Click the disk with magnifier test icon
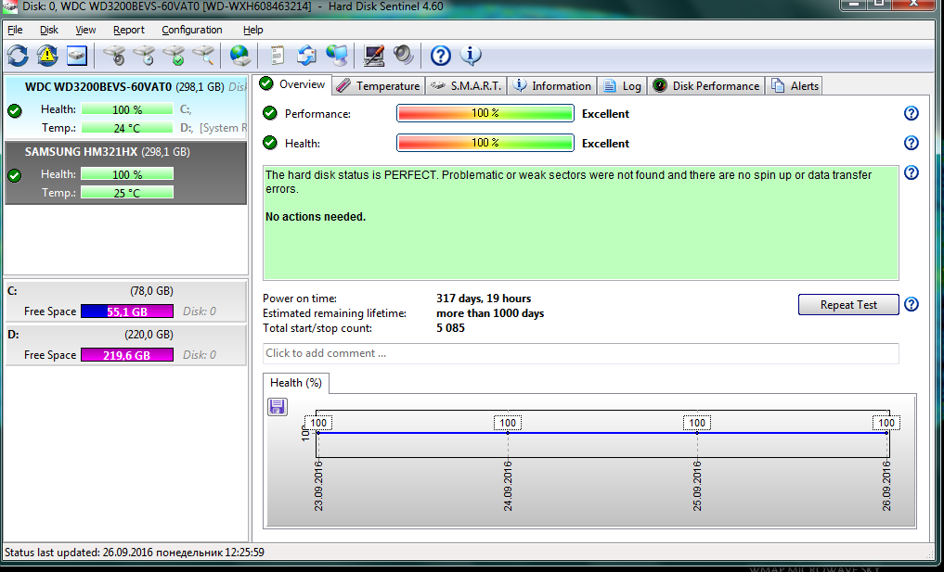This screenshot has height=572, width=944. [203, 56]
